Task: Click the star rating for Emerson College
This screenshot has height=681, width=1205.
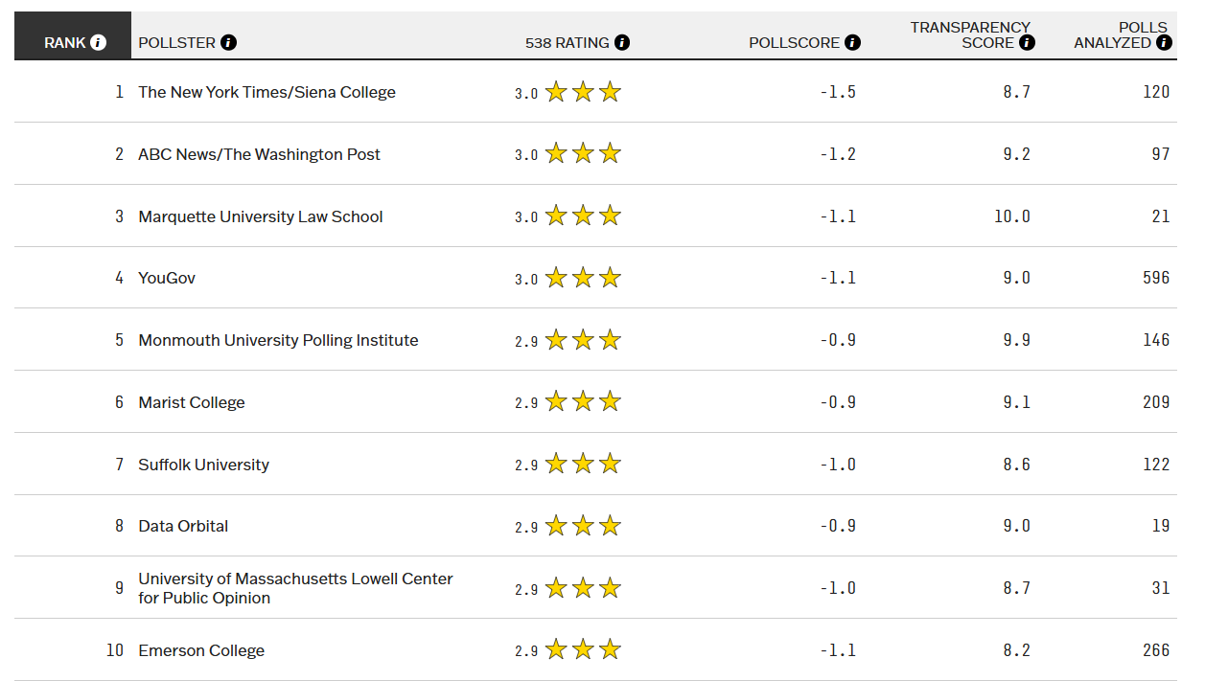Action: click(583, 649)
